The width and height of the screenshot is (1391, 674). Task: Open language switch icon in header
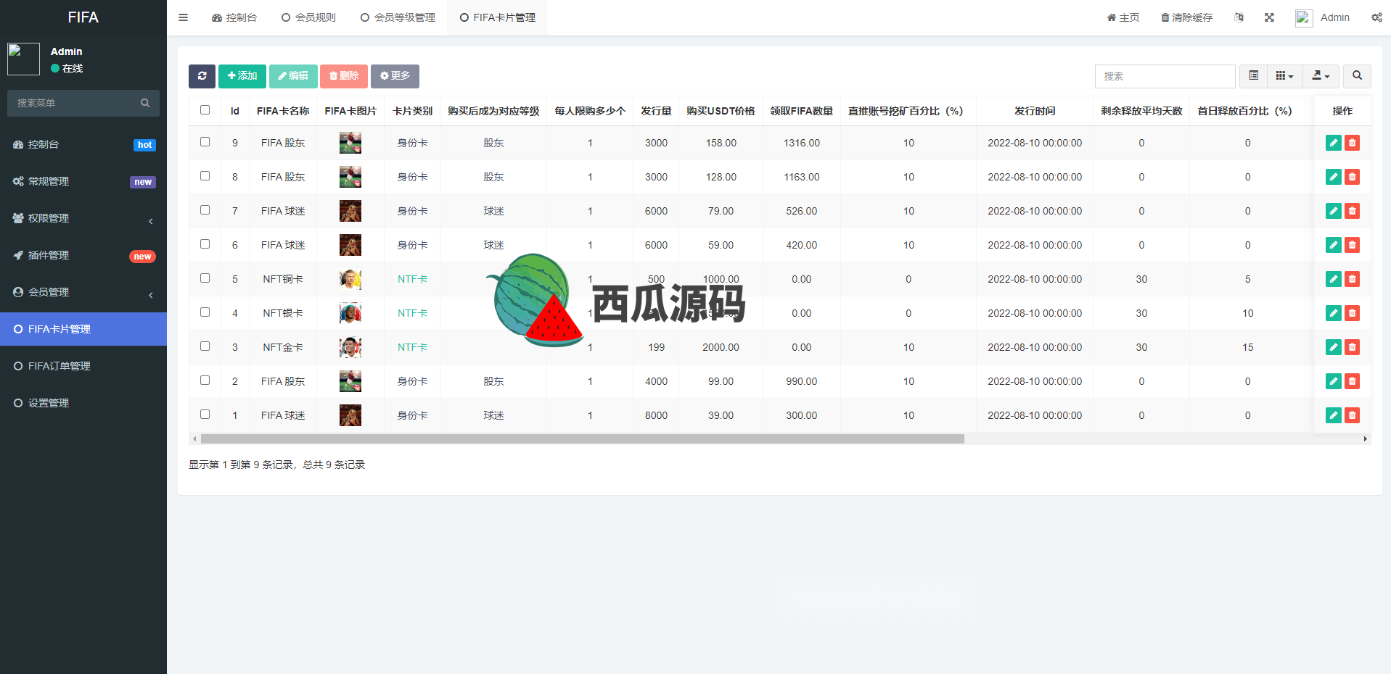click(1239, 17)
